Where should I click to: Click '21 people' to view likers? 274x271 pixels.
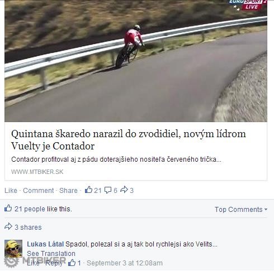tap(30, 209)
